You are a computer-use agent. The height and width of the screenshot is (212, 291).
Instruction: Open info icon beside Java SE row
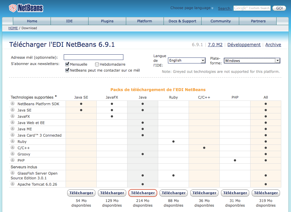pos(13,110)
